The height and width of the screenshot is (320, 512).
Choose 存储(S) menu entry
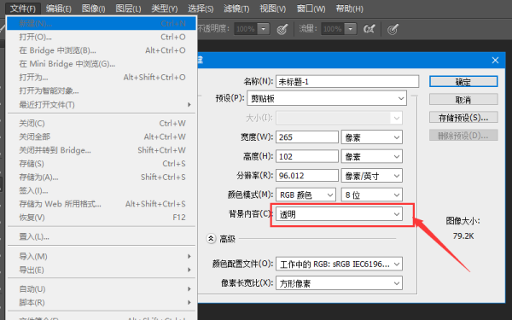(x=102, y=164)
